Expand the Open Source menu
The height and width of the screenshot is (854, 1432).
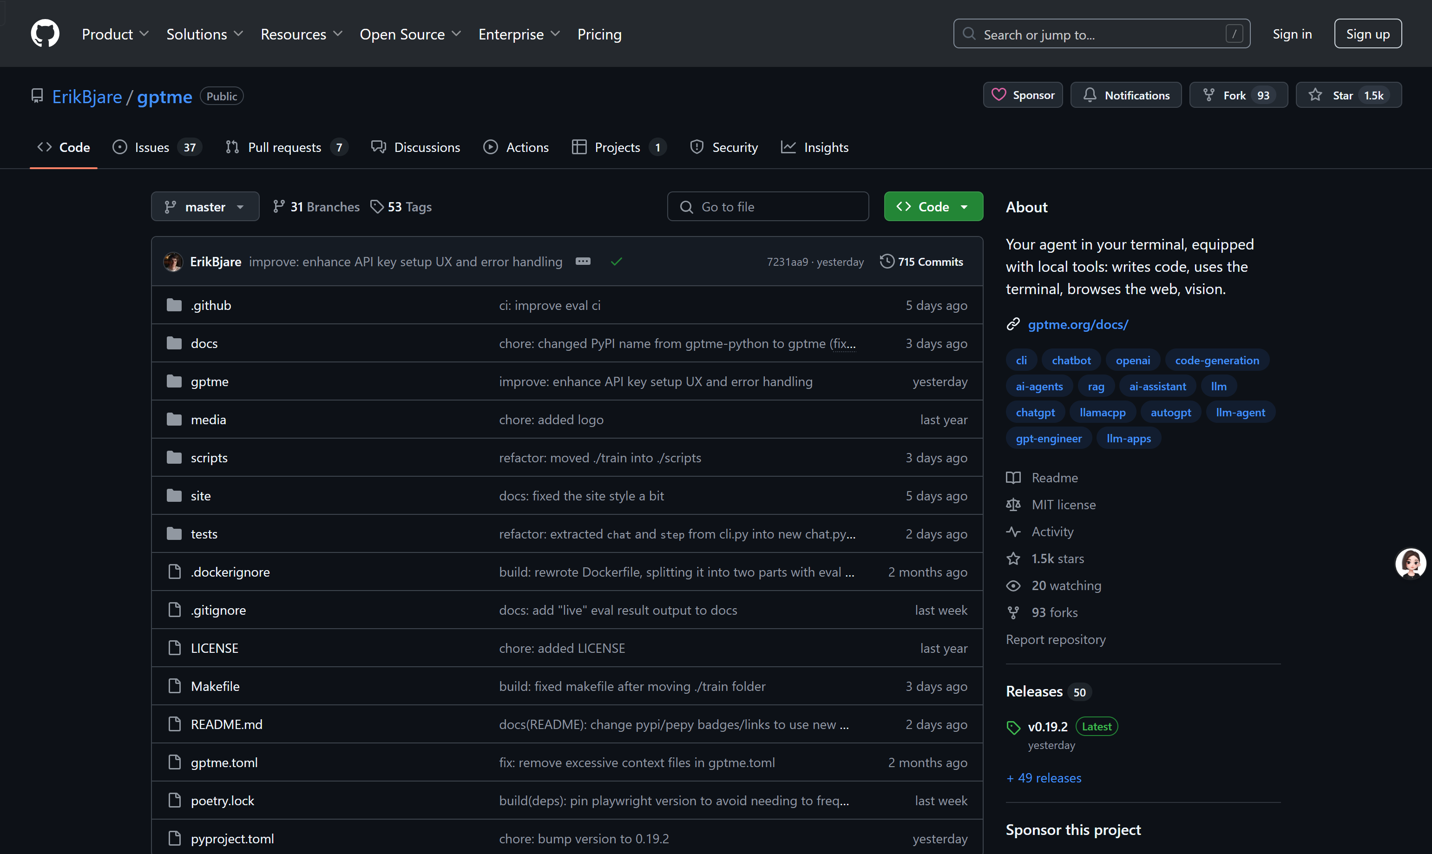[410, 34]
